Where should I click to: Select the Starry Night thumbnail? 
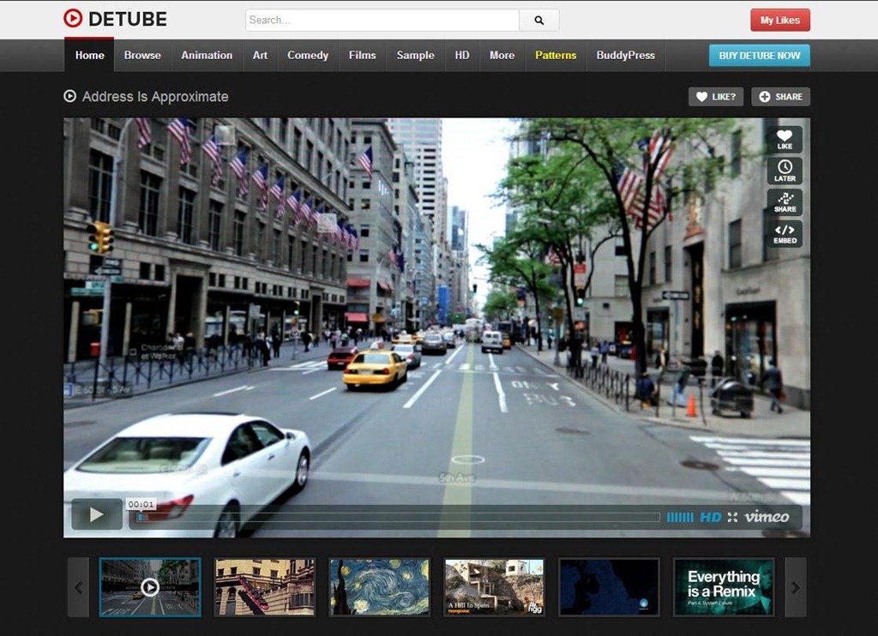(x=380, y=587)
